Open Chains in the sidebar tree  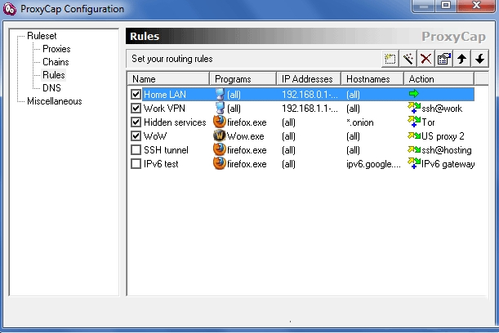pos(56,62)
